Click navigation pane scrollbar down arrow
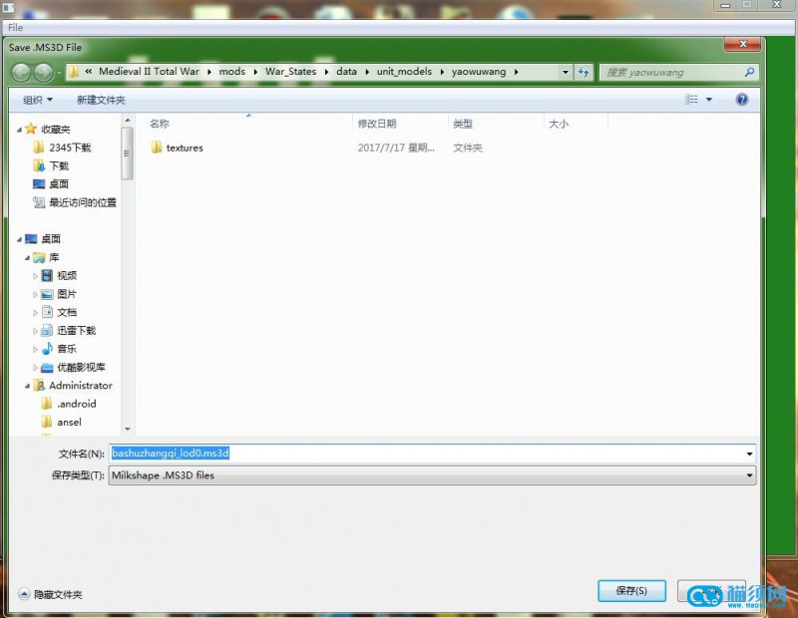 coord(128,430)
